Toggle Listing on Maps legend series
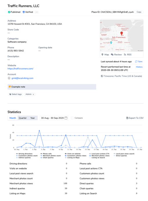 [x=72, y=157]
